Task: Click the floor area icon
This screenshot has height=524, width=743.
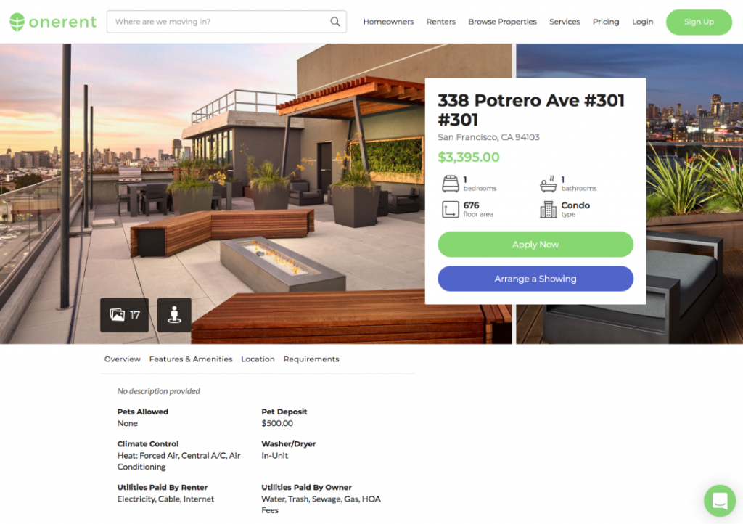Action: tap(450, 210)
